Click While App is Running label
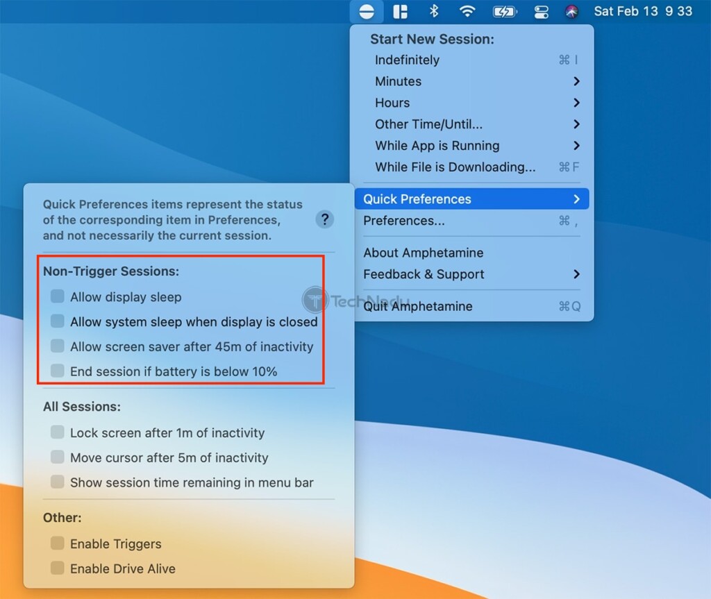 click(x=437, y=146)
